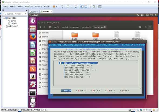This screenshot has height=112, width=159.
Task: Click the network indicator in top panel
Action: 138,15
